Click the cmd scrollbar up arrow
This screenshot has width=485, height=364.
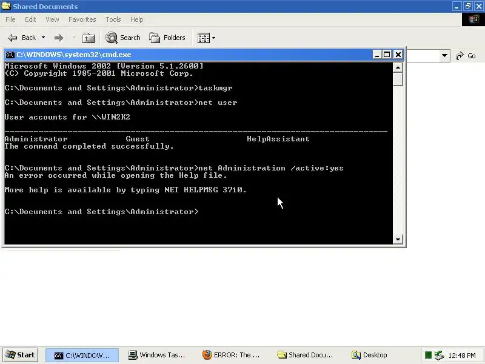(398, 67)
